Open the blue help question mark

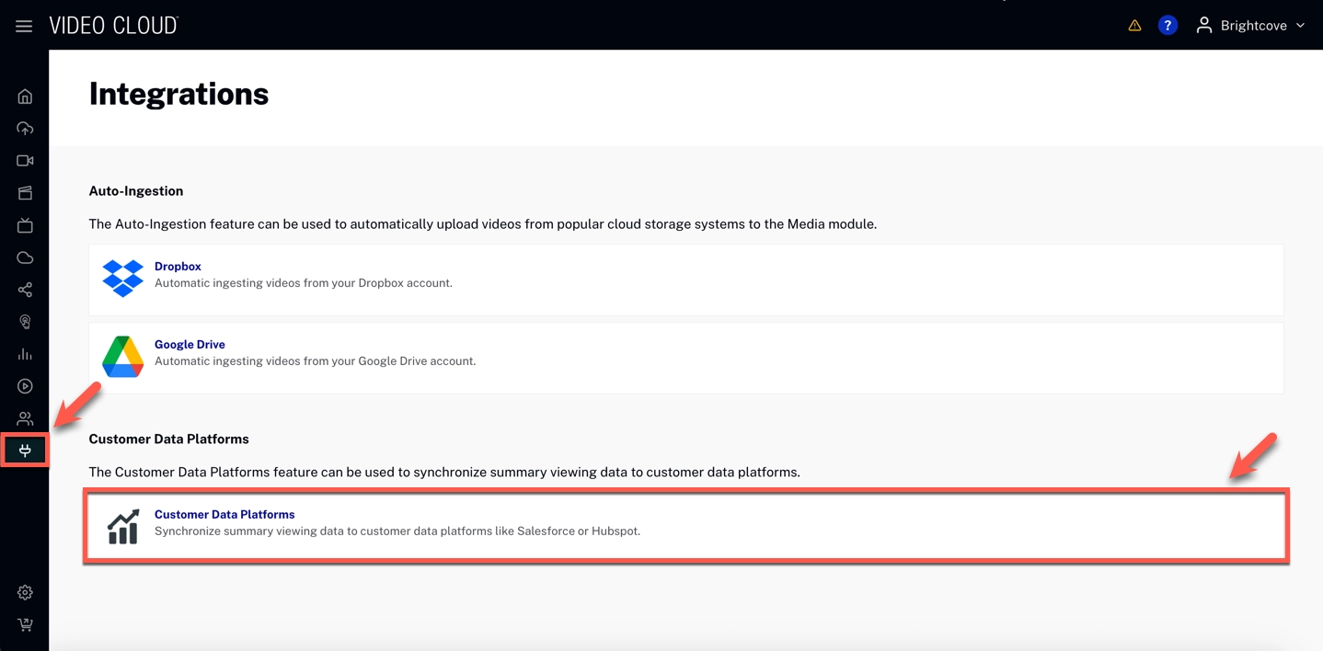click(1168, 26)
